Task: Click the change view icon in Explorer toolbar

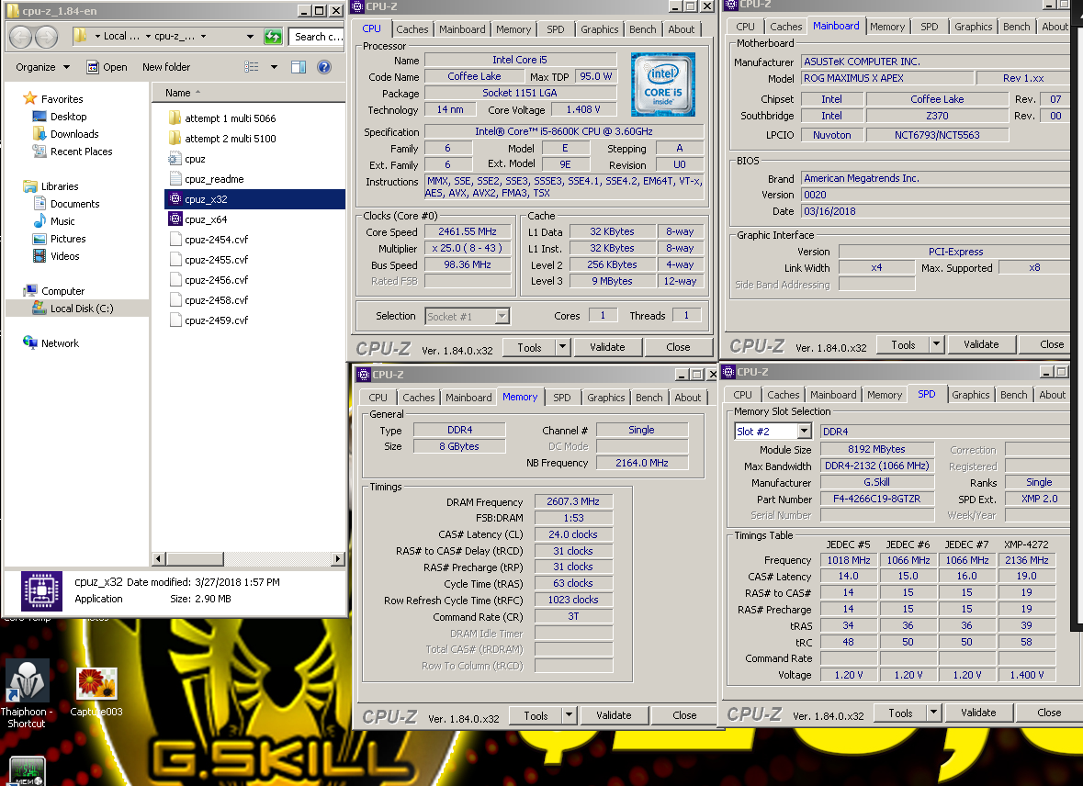Action: click(252, 67)
